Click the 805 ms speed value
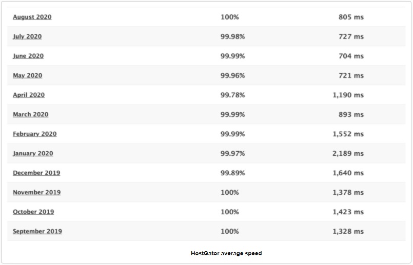Image resolution: width=413 pixels, height=265 pixels. click(x=351, y=17)
